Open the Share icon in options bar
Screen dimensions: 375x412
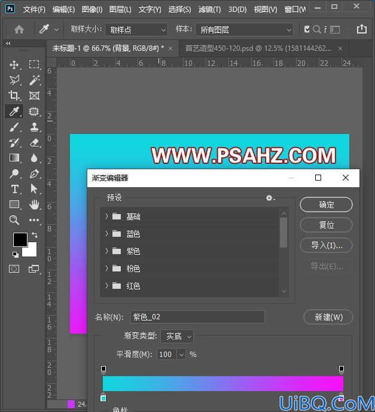362,29
